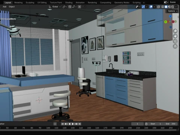Switch to rendered viewport shading
Image resolution: width=180 pixels, height=135 pixels.
click(x=172, y=7)
